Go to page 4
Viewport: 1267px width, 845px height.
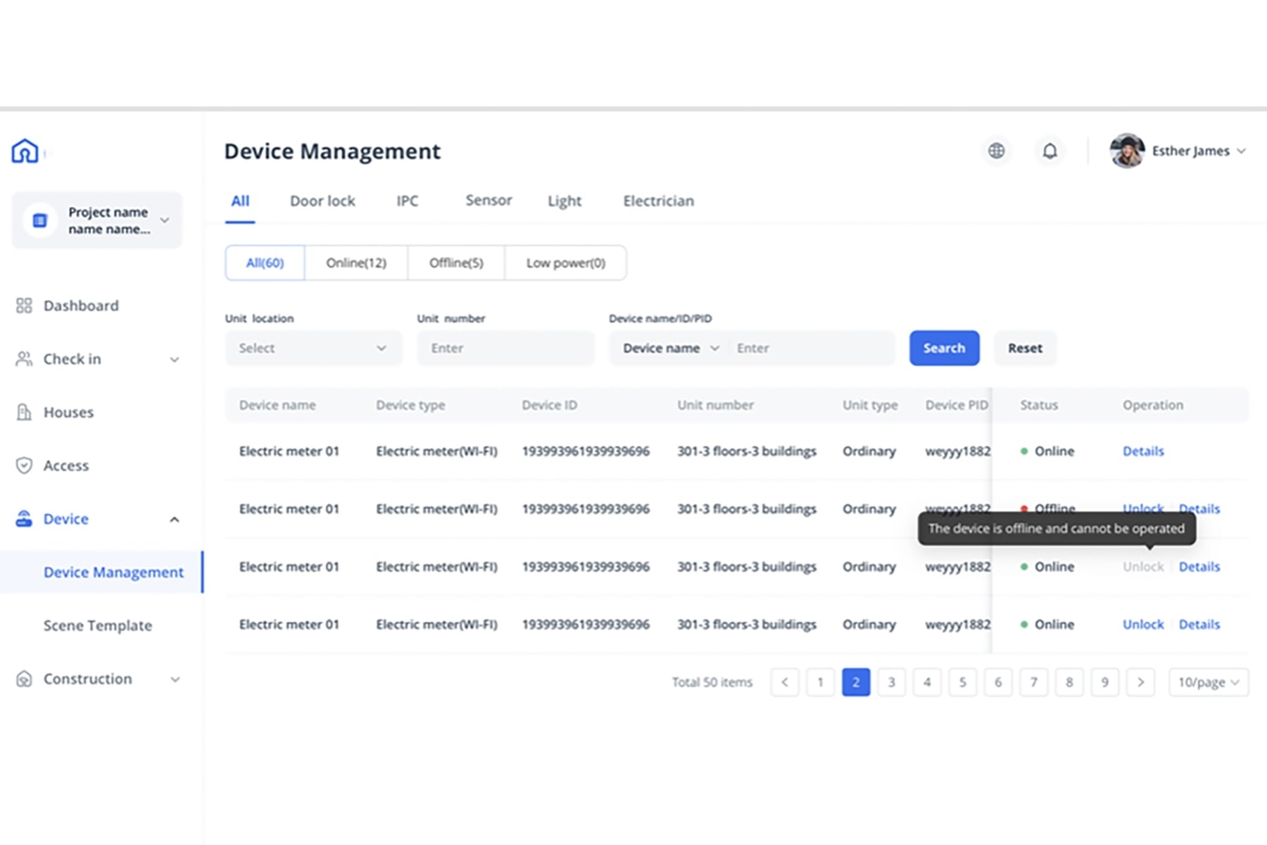click(927, 682)
